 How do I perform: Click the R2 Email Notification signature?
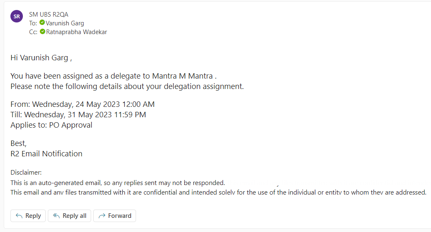point(46,153)
